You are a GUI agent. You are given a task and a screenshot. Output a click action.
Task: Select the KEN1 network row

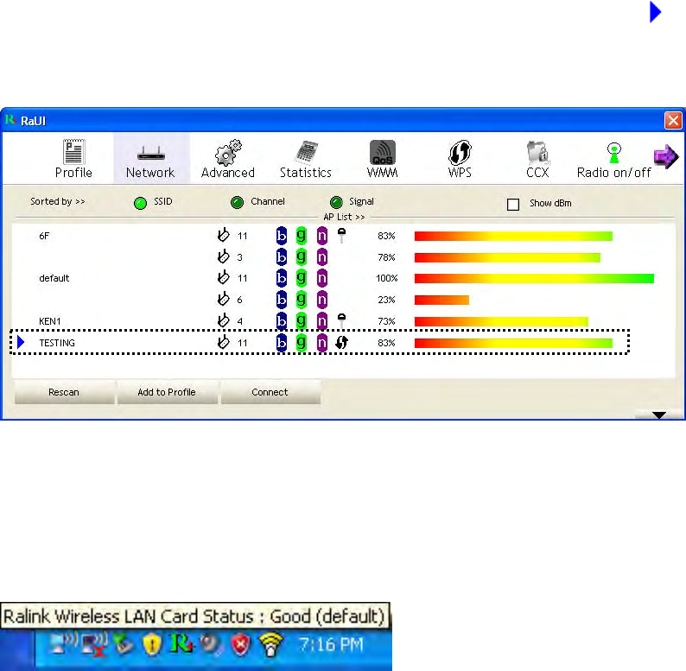point(344,320)
